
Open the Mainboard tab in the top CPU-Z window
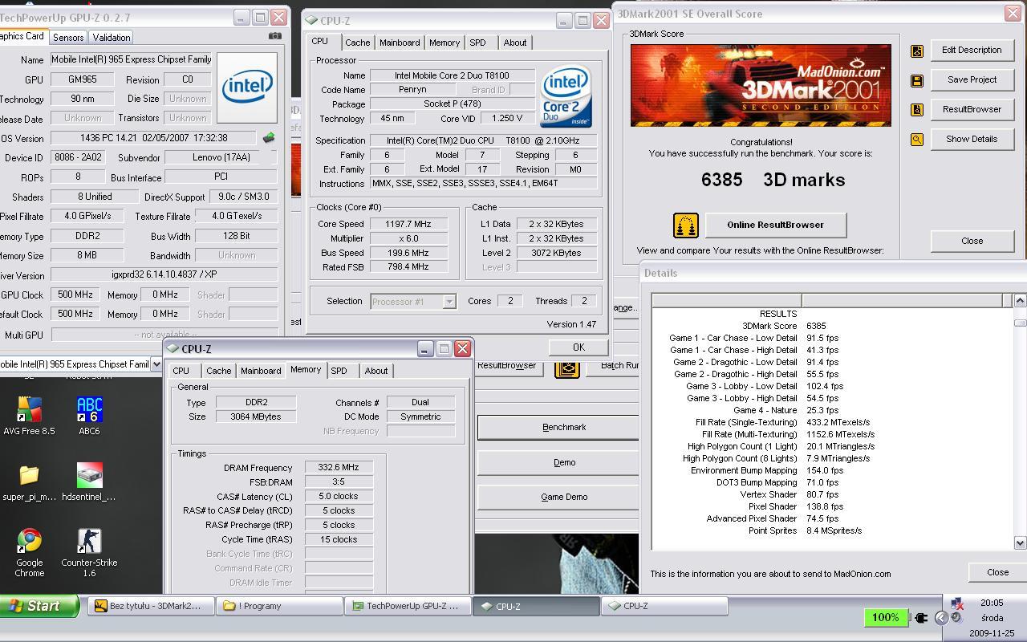[399, 43]
